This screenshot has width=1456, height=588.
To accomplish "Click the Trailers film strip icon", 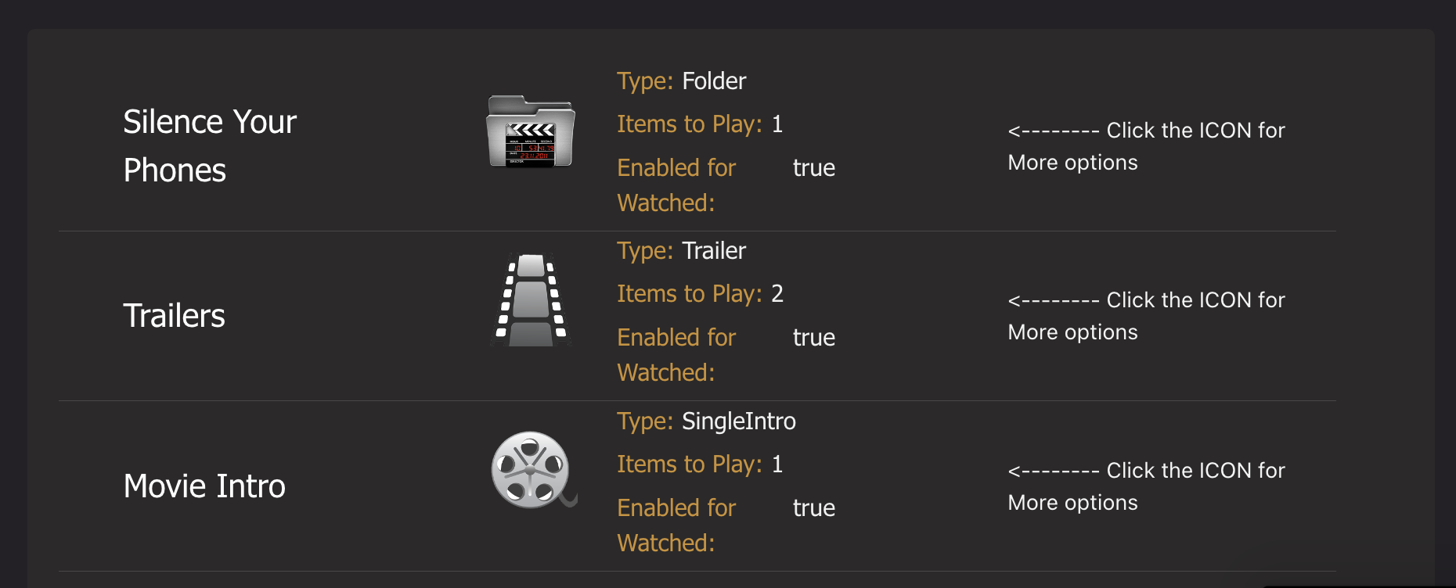I will pyautogui.click(x=531, y=300).
